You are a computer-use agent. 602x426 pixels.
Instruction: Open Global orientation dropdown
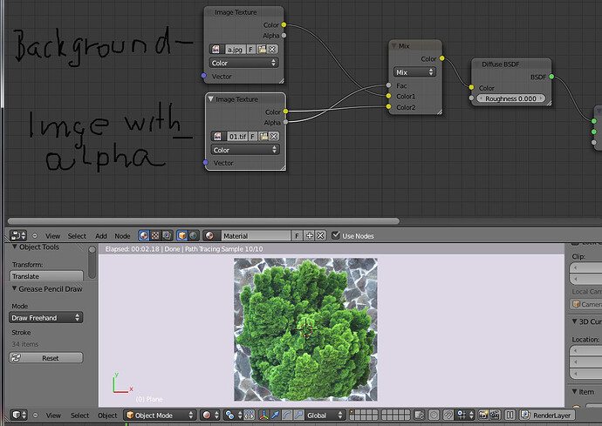pos(325,415)
